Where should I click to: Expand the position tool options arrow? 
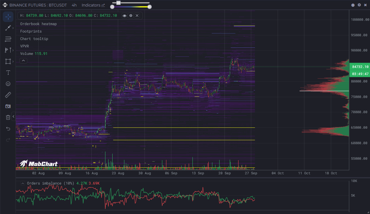13,50
